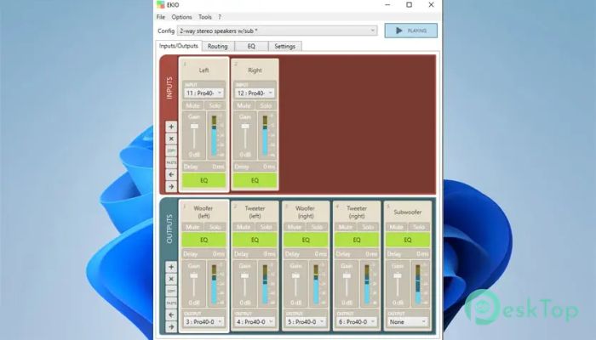Switch to the Settings tab
This screenshot has width=596, height=340.
click(x=284, y=46)
